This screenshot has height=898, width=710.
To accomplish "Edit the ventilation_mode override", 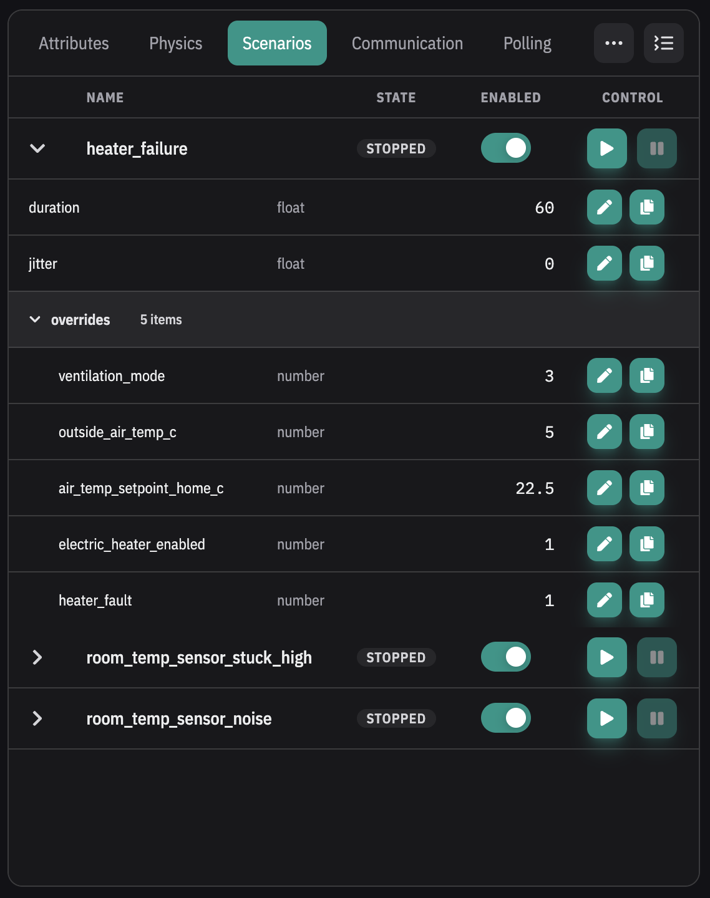I will (x=604, y=375).
